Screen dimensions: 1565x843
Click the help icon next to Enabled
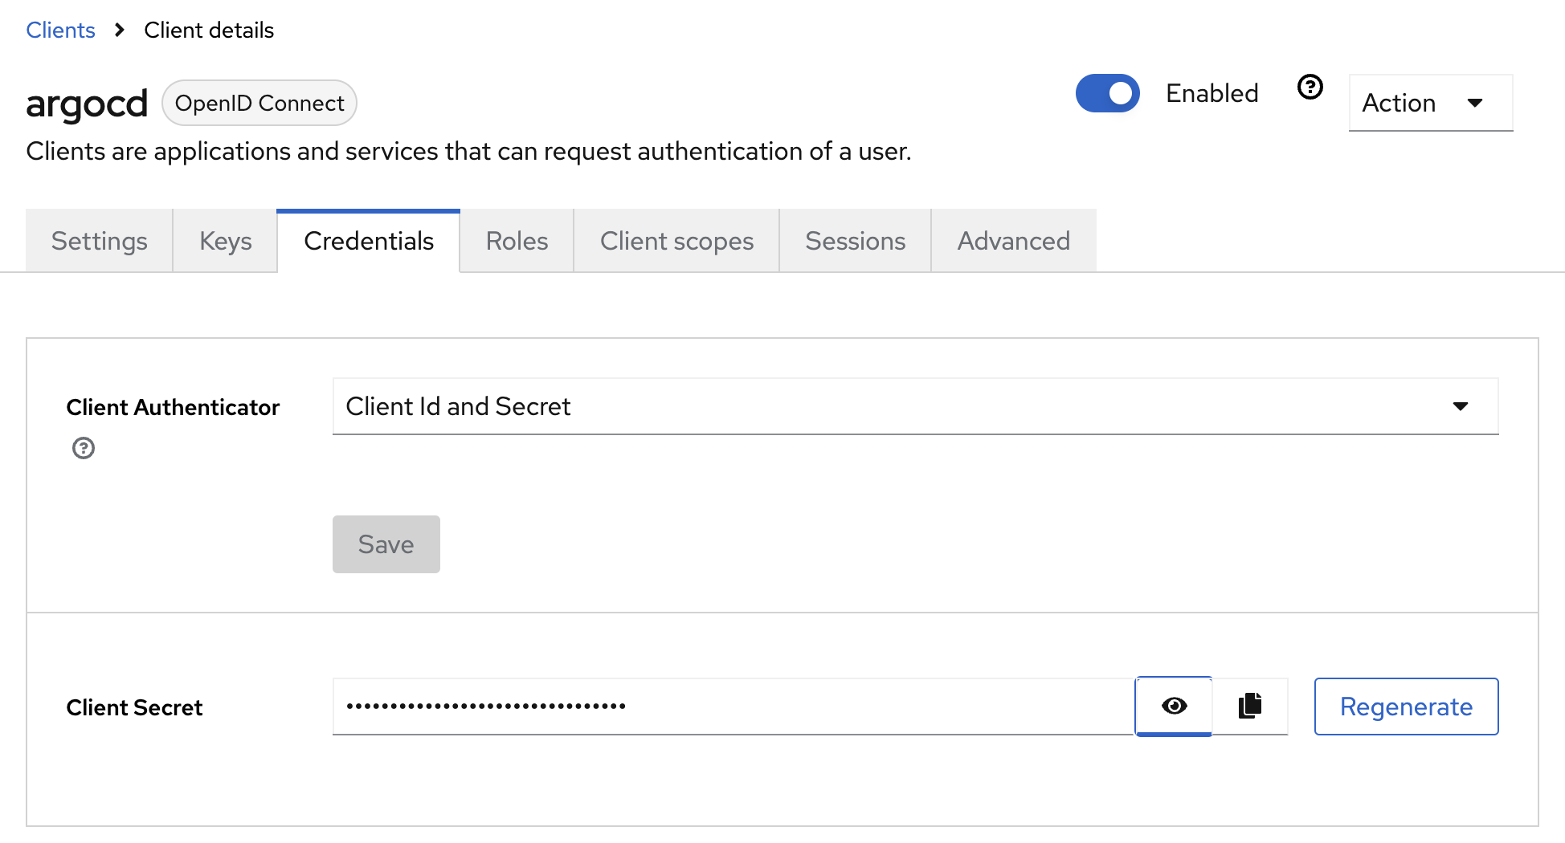(1310, 87)
